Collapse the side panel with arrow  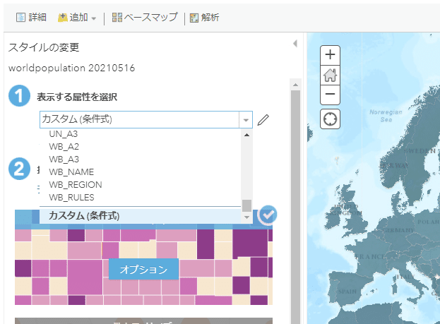[x=295, y=44]
